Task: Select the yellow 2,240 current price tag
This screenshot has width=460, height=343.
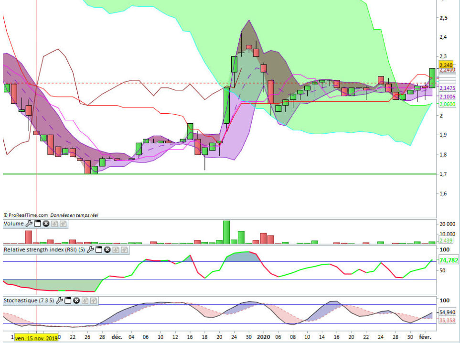Action: [x=446, y=65]
